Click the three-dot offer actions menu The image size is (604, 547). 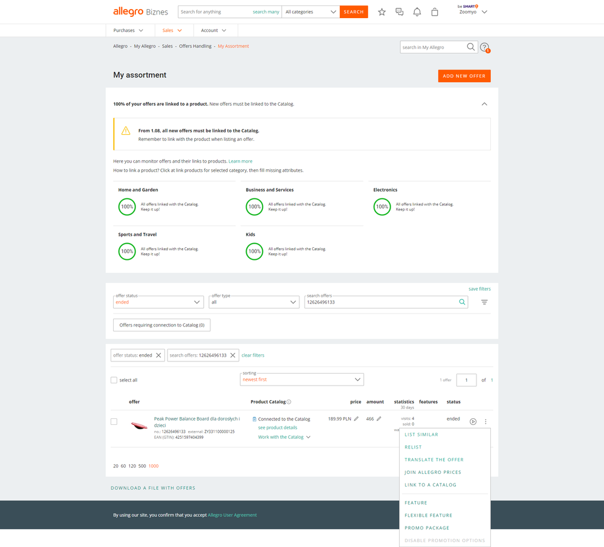click(485, 422)
